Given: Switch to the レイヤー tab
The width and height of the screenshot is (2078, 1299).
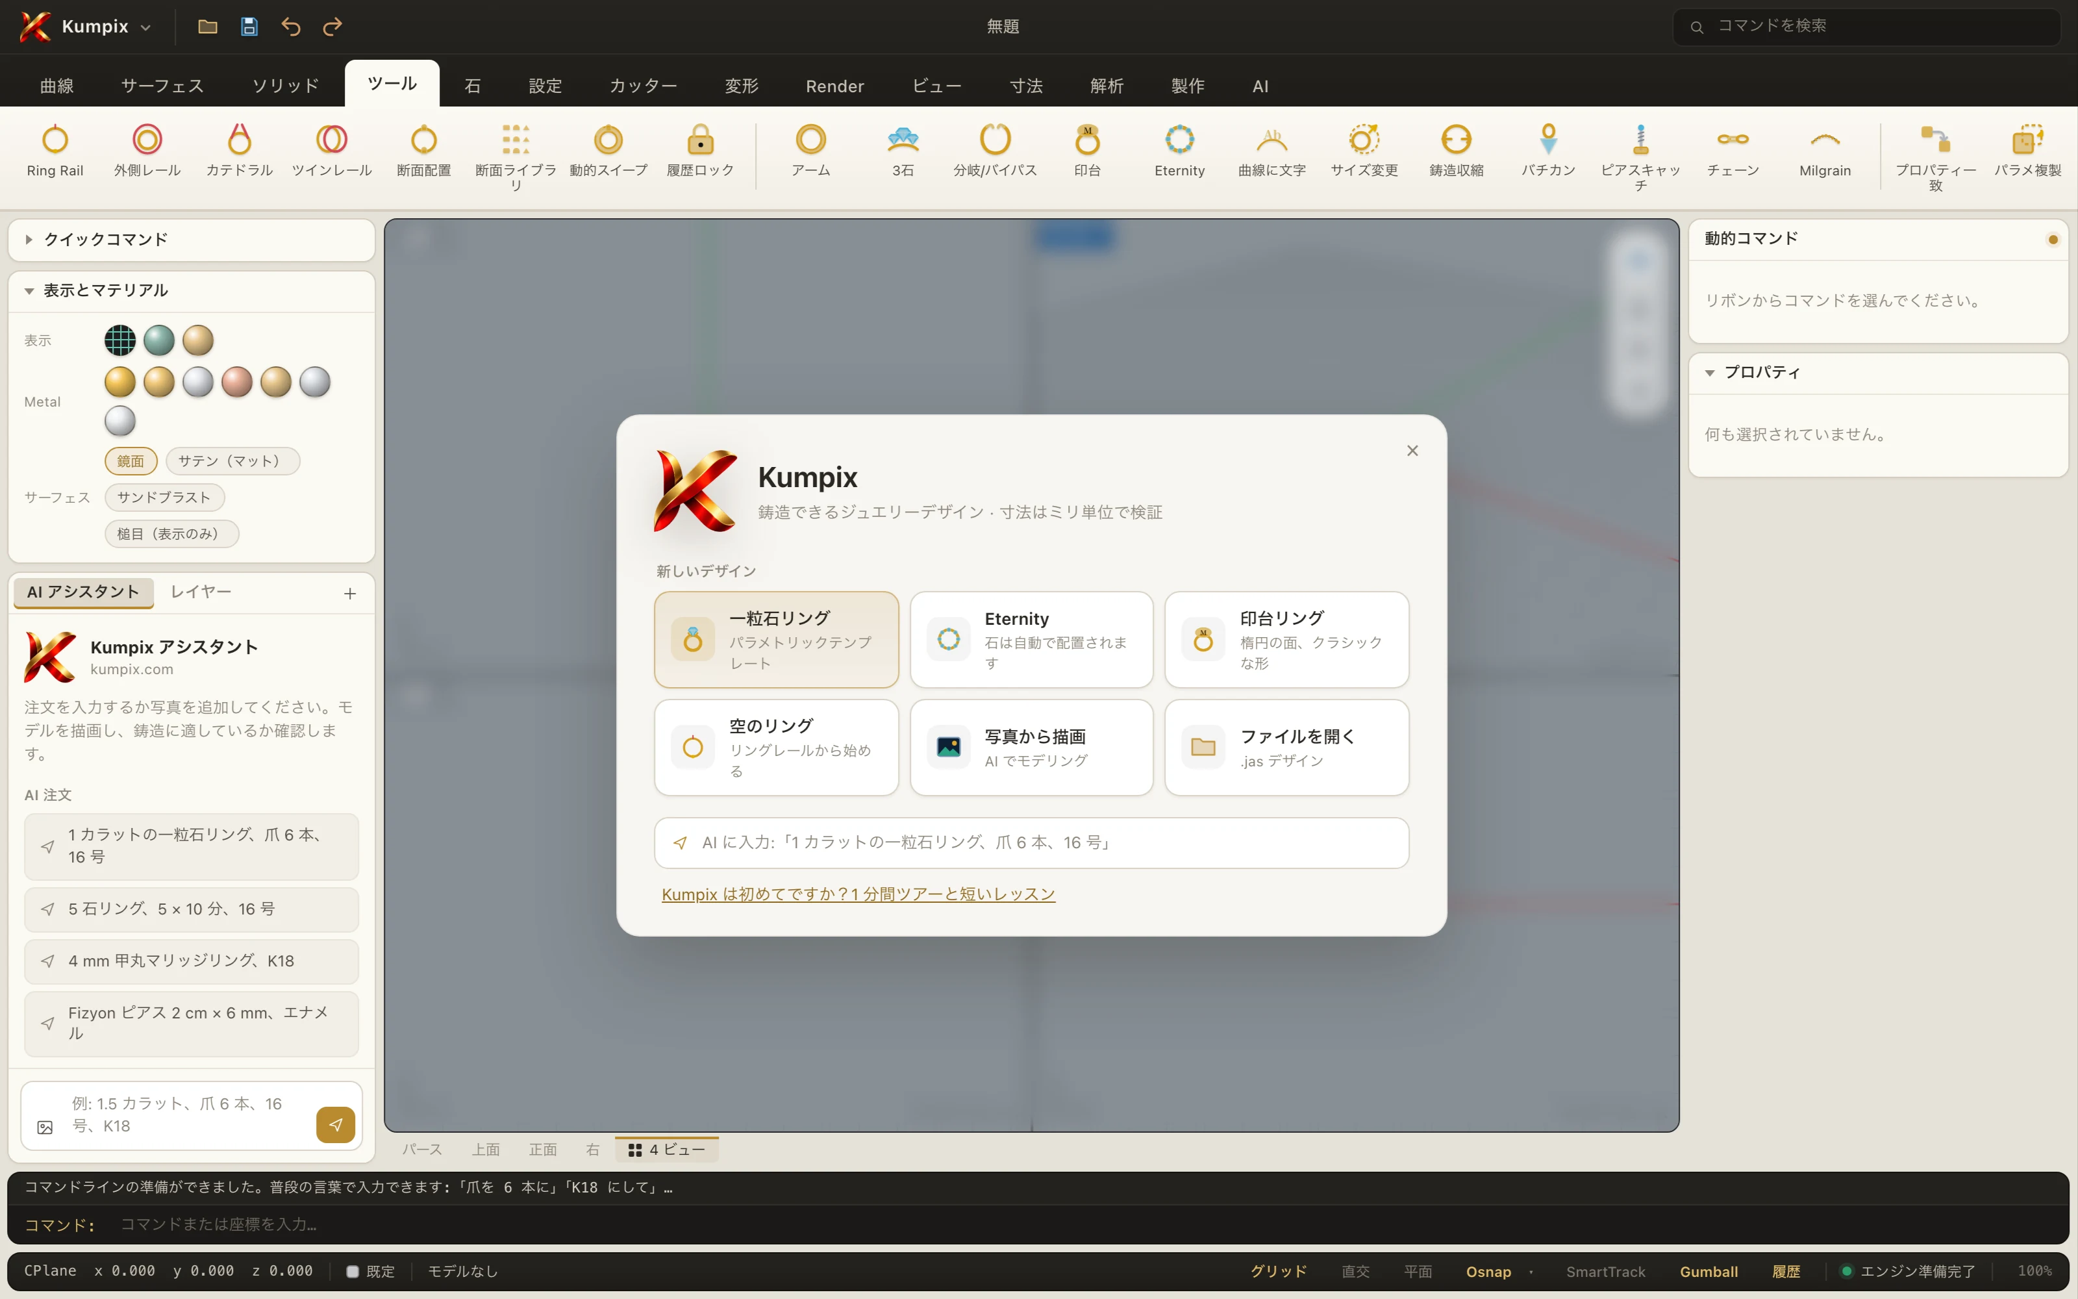Looking at the screenshot, I should coord(201,592).
